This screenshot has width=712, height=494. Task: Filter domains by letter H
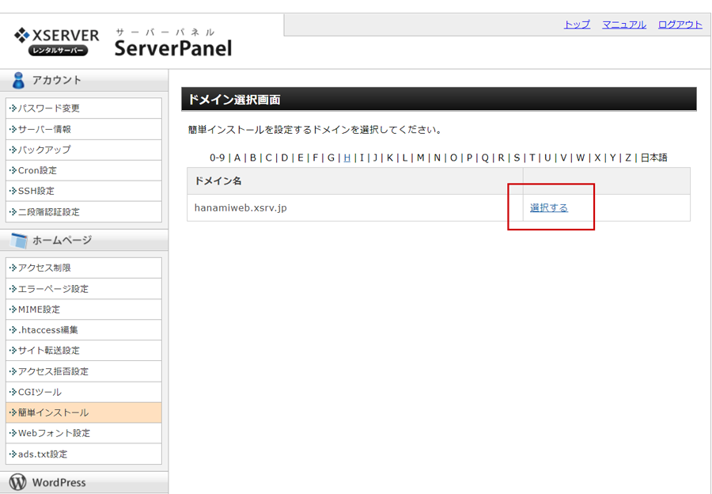point(347,158)
